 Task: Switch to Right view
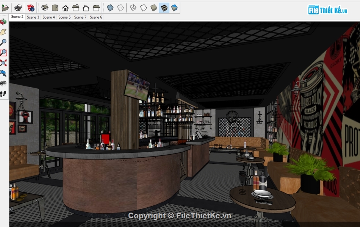pos(75,8)
